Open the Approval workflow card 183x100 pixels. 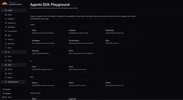pos(85,98)
